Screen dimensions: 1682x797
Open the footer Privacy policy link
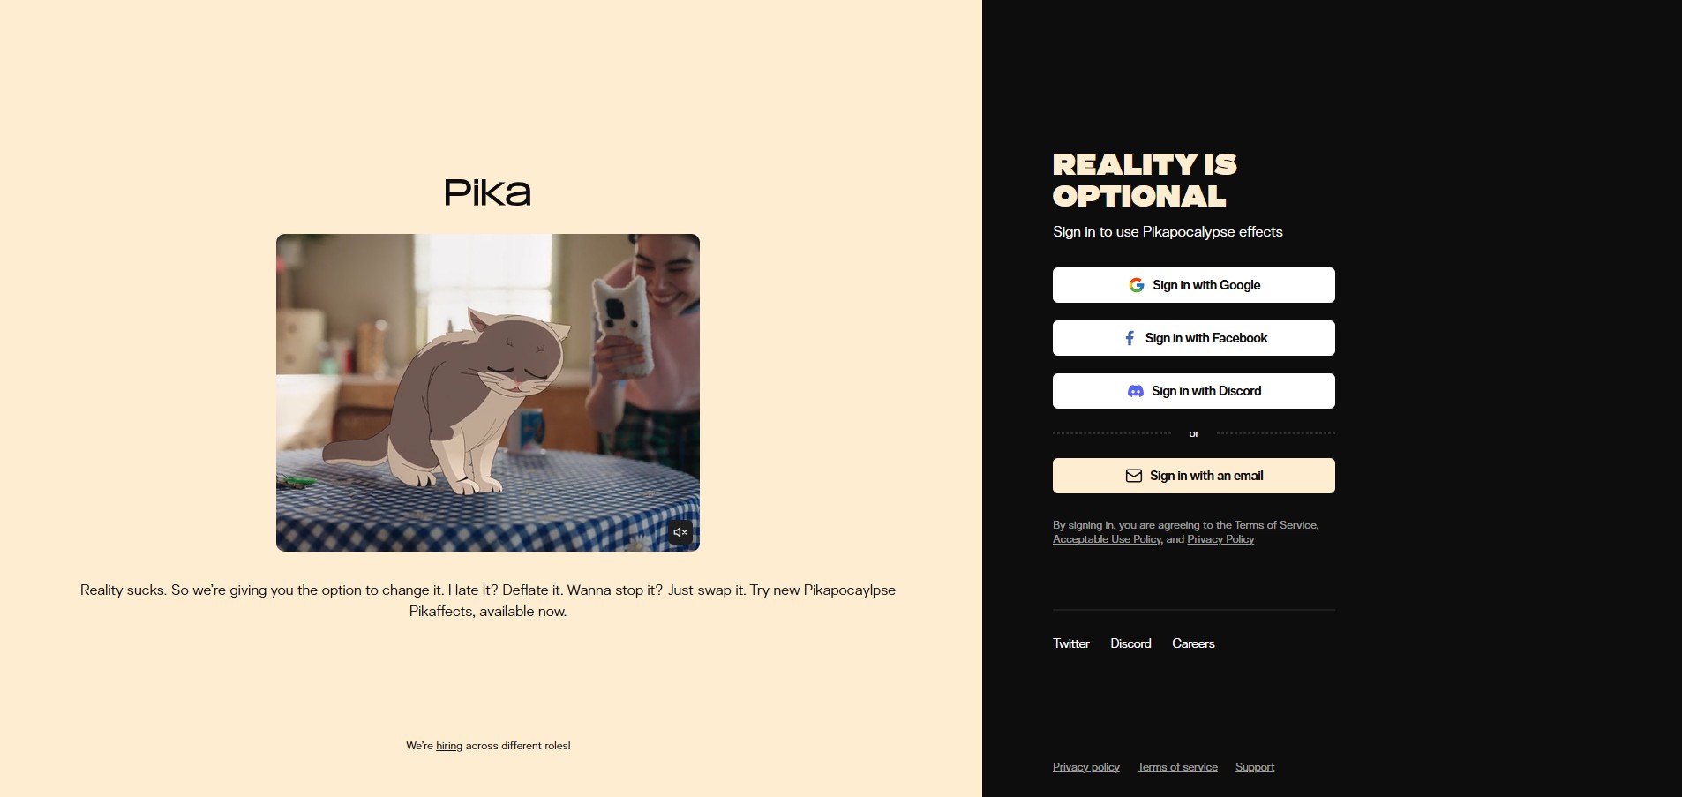[1086, 767]
